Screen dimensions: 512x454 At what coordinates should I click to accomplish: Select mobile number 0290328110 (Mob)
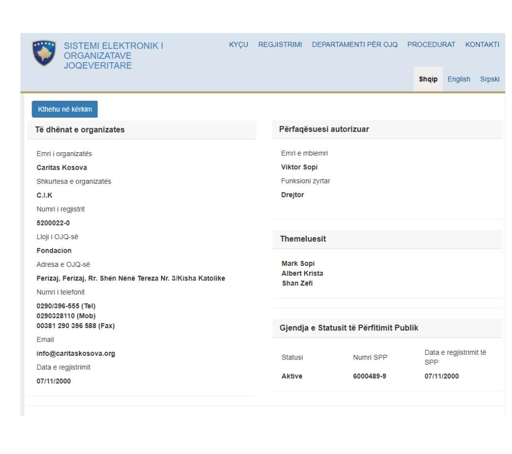tap(66, 316)
